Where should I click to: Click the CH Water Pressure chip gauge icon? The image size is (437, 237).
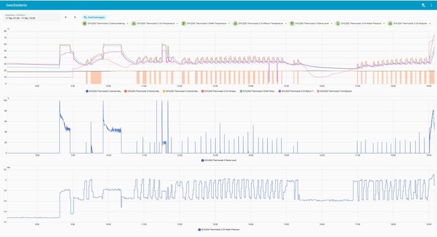coord(338,23)
